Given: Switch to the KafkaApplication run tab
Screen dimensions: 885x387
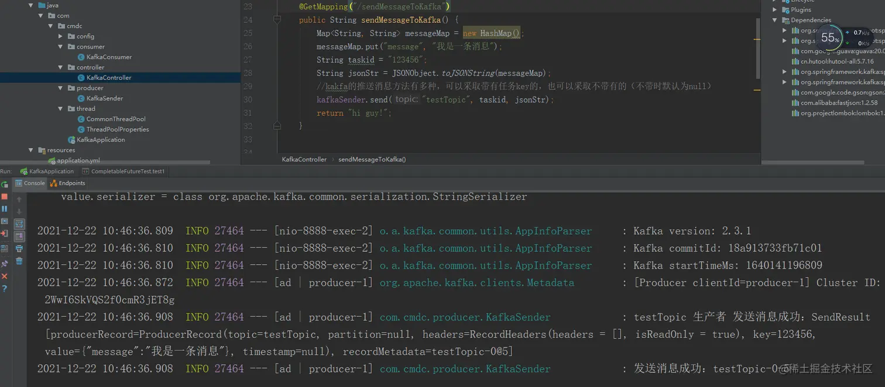Looking at the screenshot, I should [47, 172].
